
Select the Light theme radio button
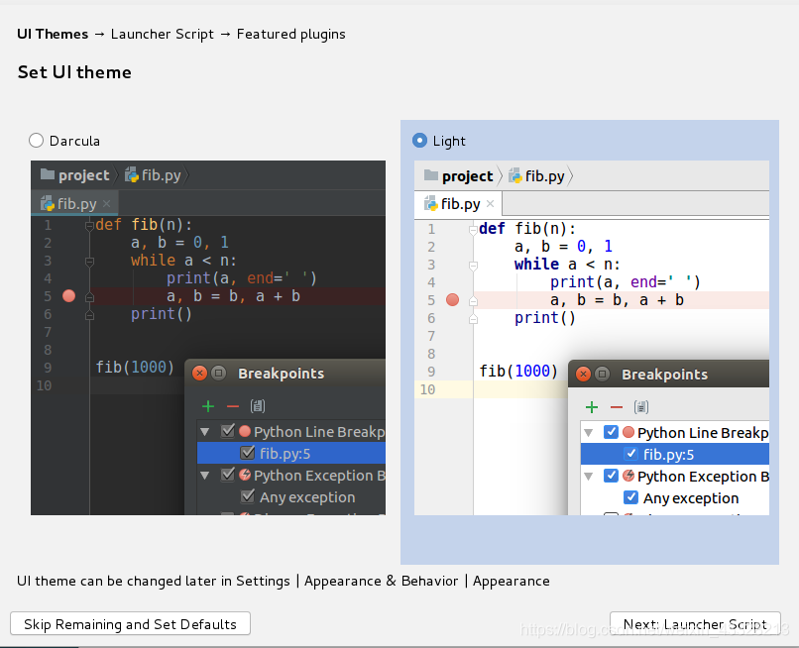[419, 140]
